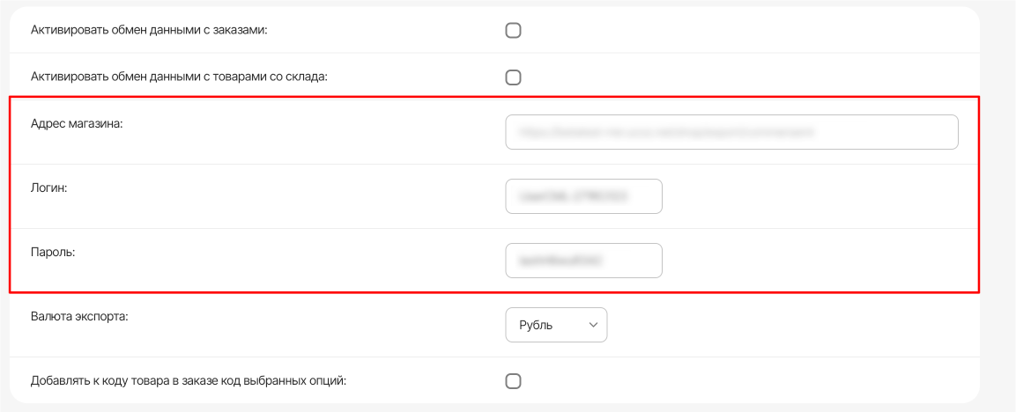Focus the Логин text field

(x=583, y=196)
